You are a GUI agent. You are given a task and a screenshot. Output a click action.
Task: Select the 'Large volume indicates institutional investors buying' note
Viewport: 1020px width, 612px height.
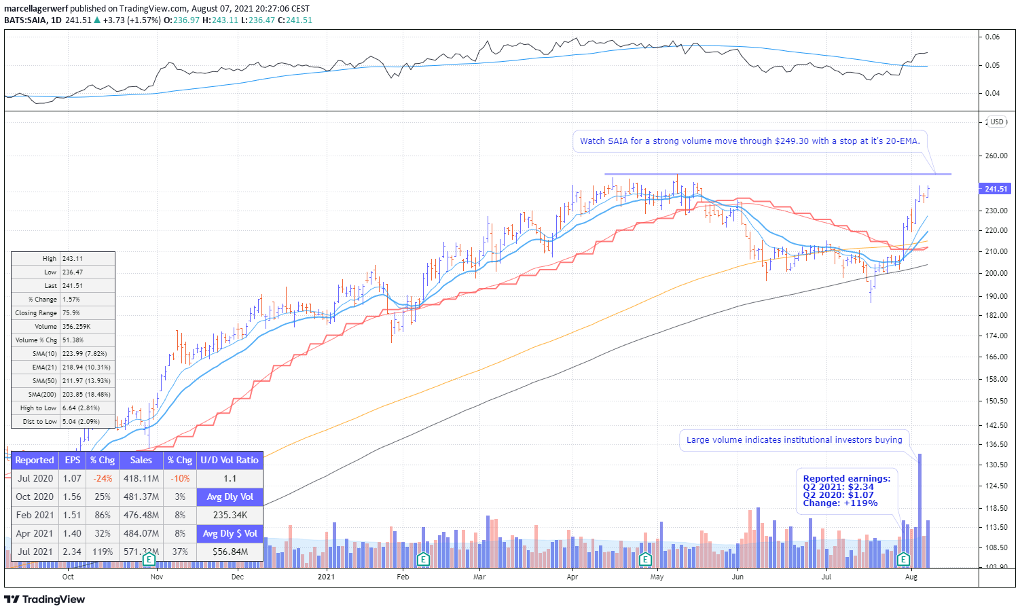794,440
